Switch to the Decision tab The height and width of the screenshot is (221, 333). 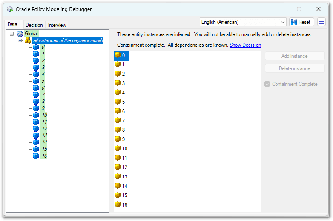(x=34, y=25)
